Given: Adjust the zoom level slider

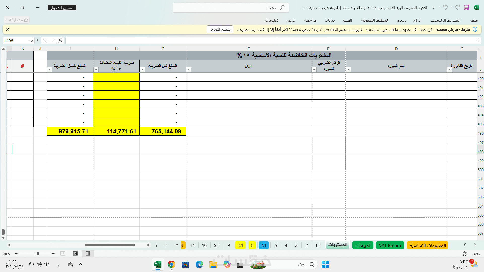Looking at the screenshot, I should click(38, 254).
